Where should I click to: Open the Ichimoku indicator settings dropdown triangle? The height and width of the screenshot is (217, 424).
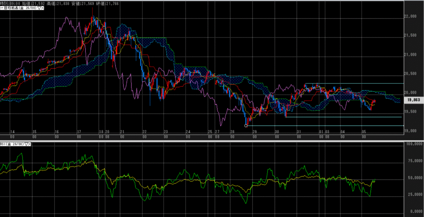[40, 7]
